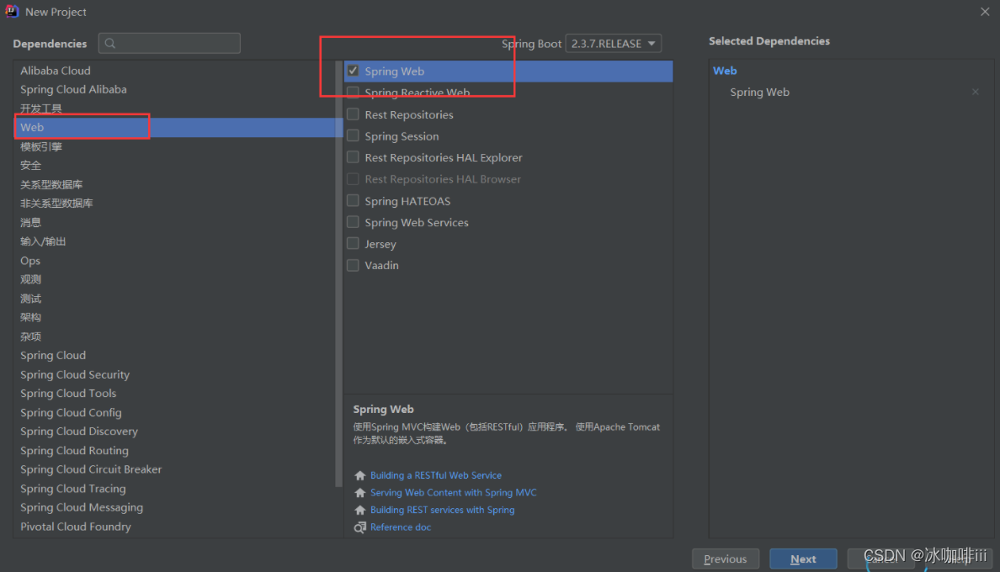
Task: Check the Jersey dependency checkbox
Action: click(353, 243)
